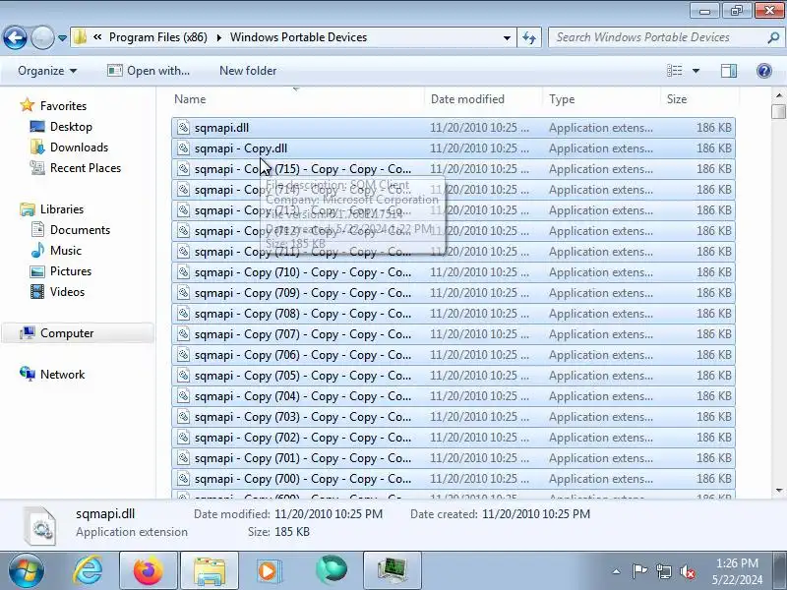Toggle the preview pane
Screen dimensions: 787x590
pos(729,71)
